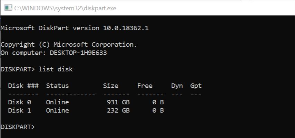Click the 232 GB size value
Screen dimensions: 295x138
point(118,111)
